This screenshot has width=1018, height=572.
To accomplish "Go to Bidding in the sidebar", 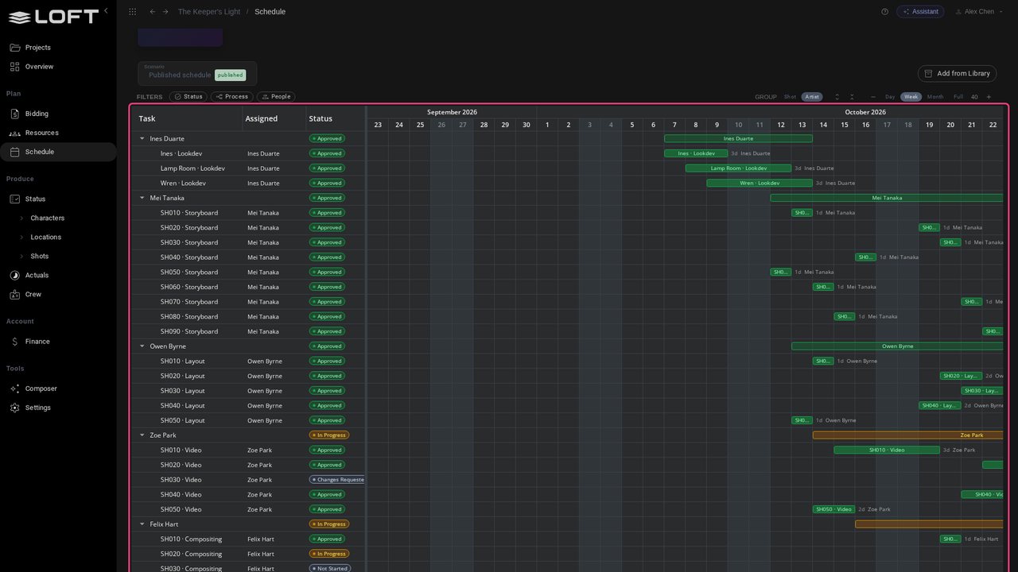I will (x=58, y=114).
